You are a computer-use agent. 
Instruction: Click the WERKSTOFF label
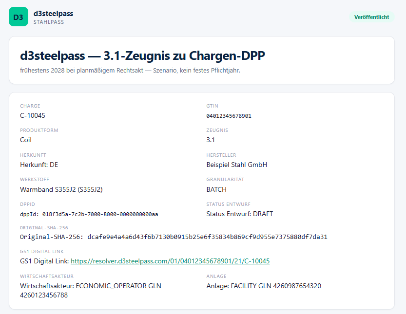35,179
